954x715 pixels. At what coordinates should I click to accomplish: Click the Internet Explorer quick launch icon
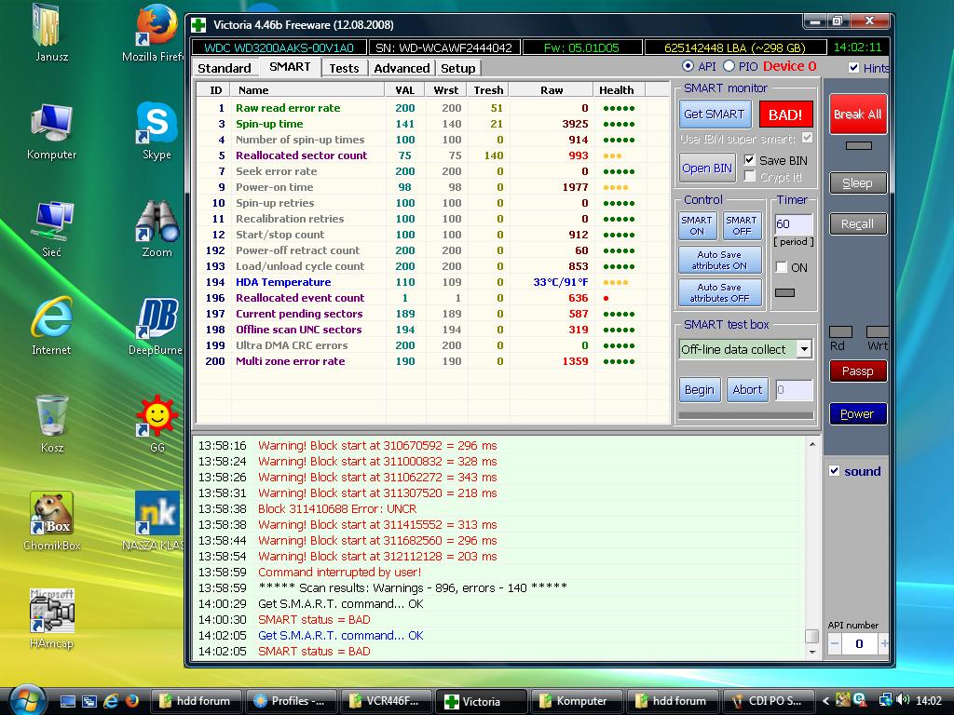click(111, 701)
